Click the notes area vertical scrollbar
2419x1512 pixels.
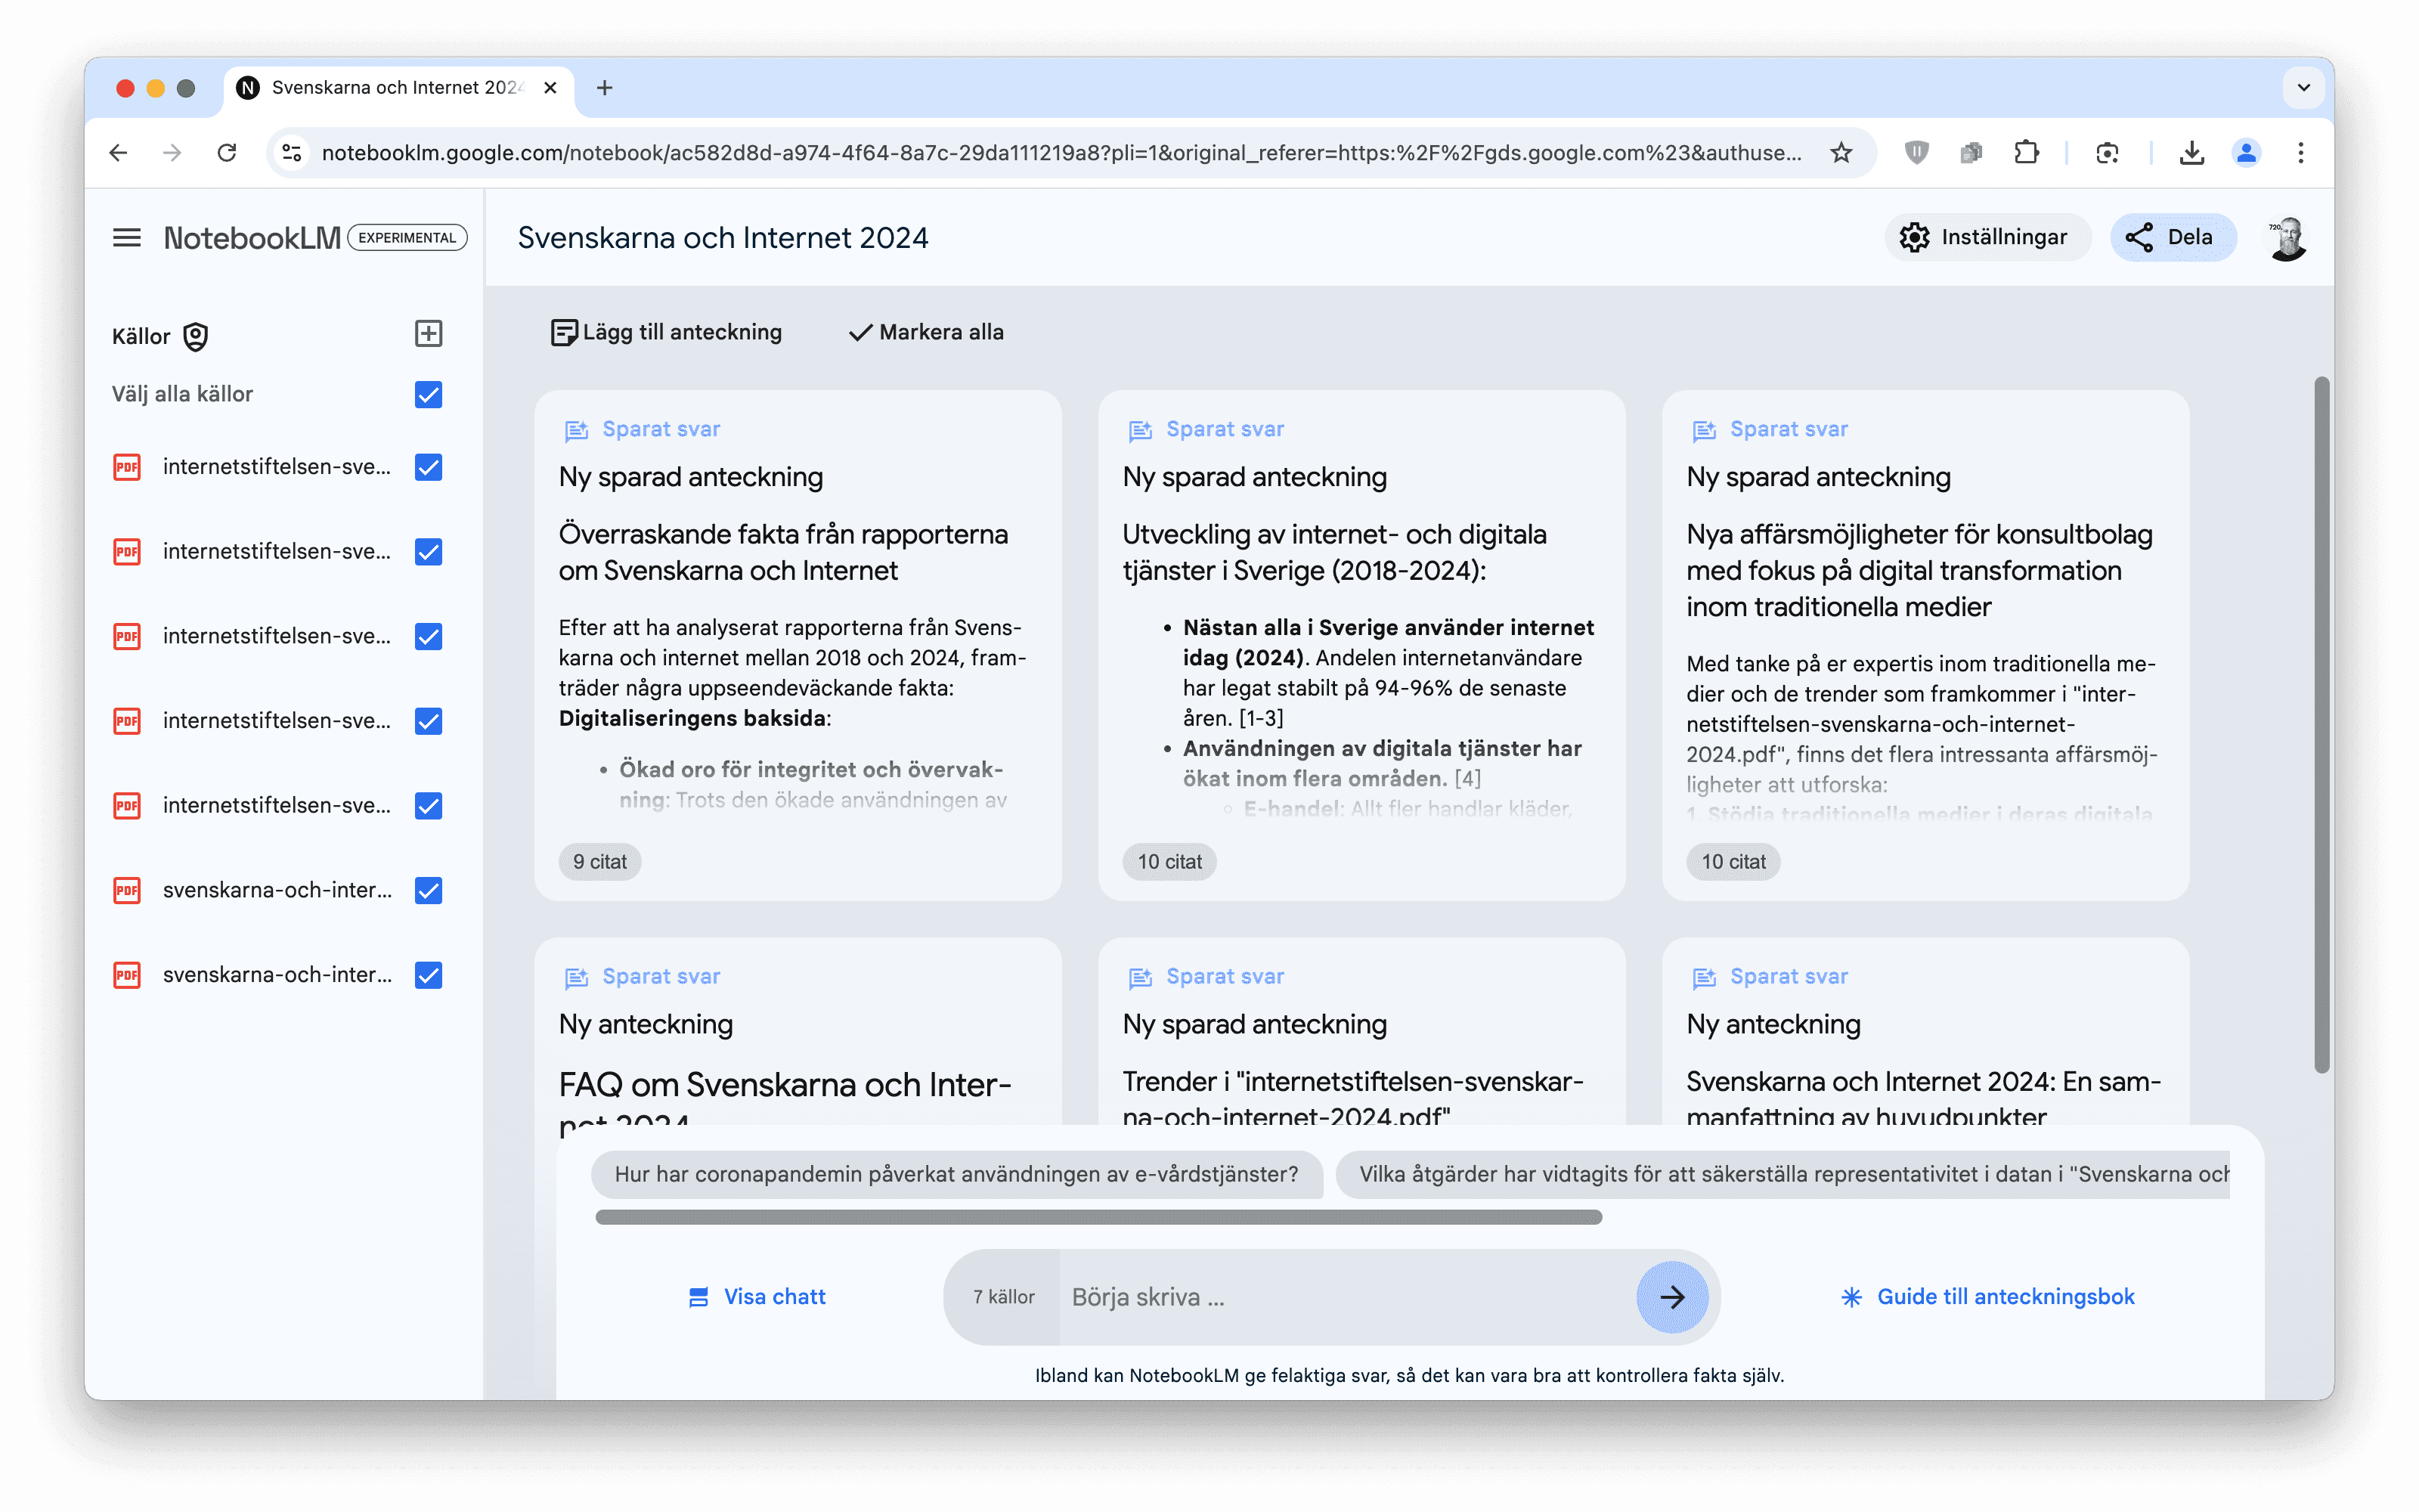coord(2322,725)
